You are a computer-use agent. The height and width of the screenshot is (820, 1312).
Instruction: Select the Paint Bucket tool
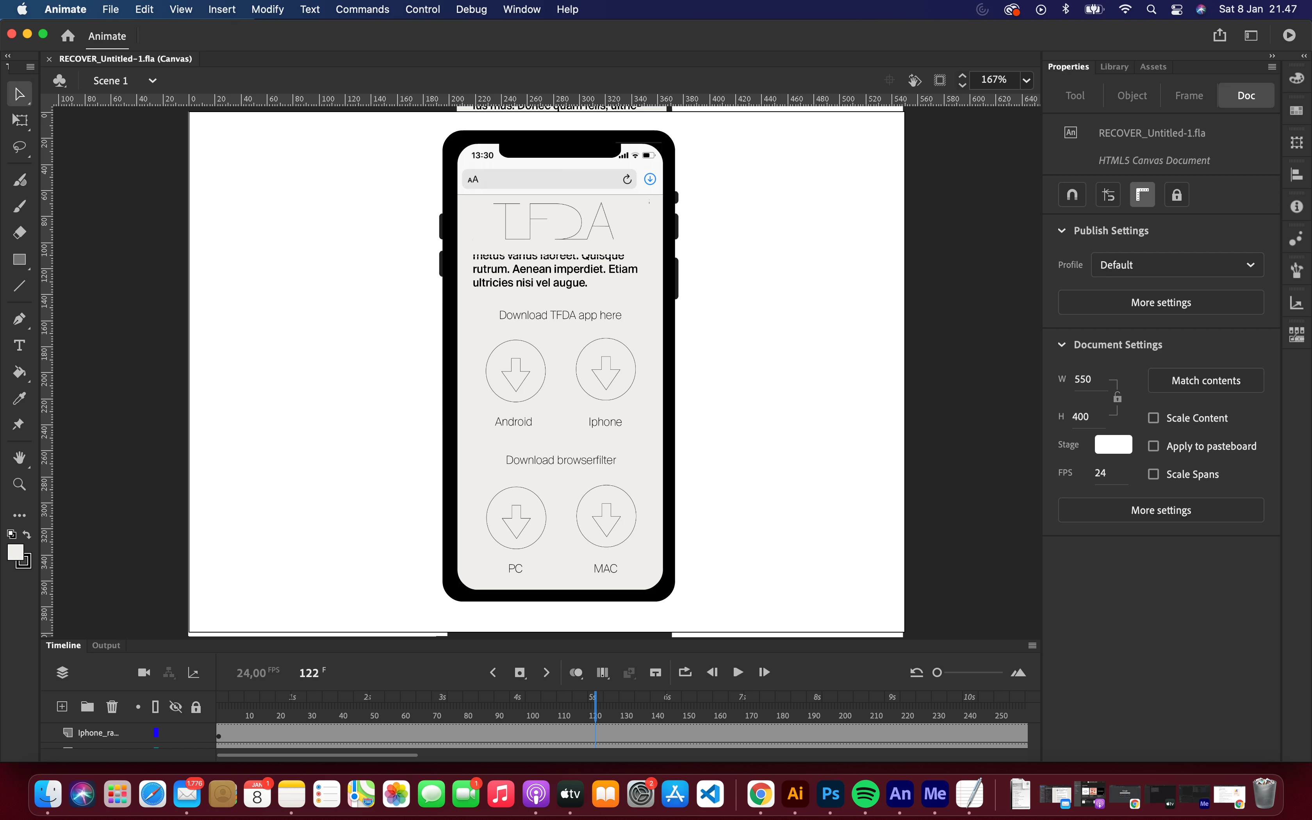[x=20, y=372]
